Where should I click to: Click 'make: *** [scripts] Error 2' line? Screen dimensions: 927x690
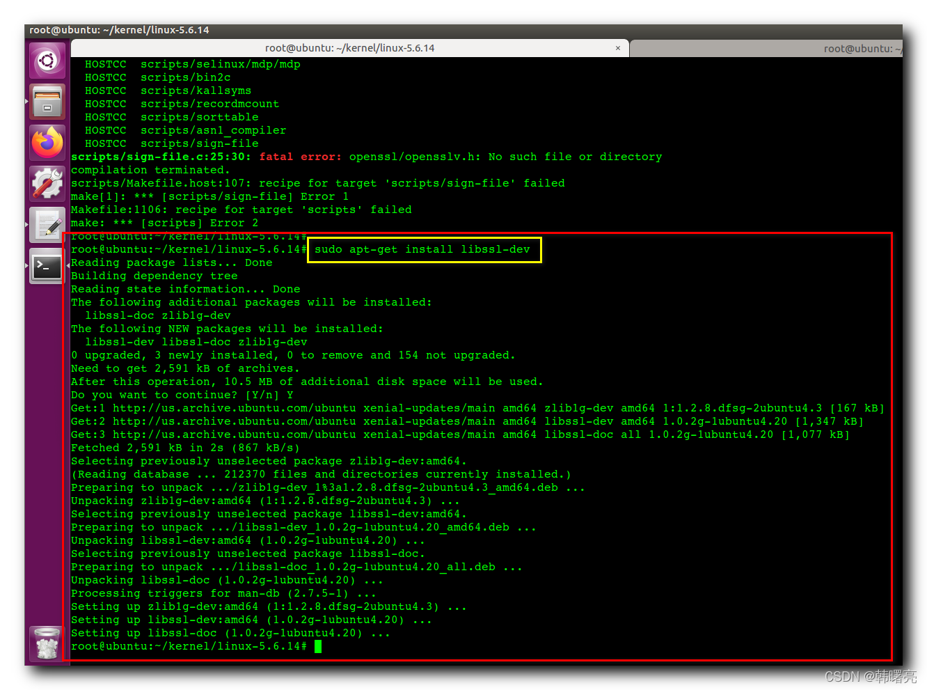click(164, 223)
